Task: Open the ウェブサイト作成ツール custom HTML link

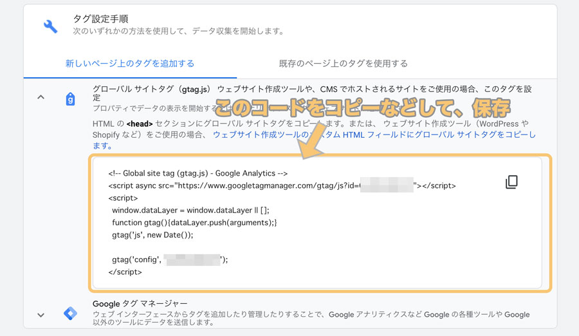Action: point(314,140)
